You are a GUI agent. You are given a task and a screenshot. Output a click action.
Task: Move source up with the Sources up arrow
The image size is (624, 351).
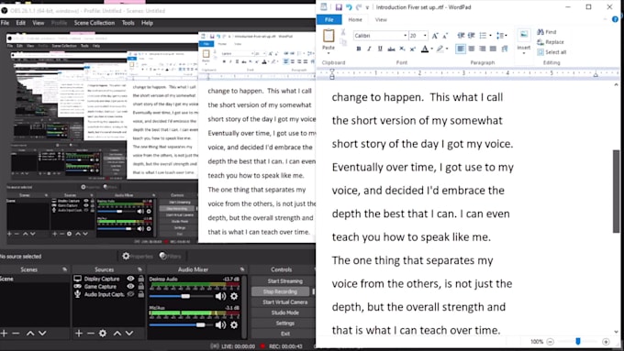click(x=117, y=333)
